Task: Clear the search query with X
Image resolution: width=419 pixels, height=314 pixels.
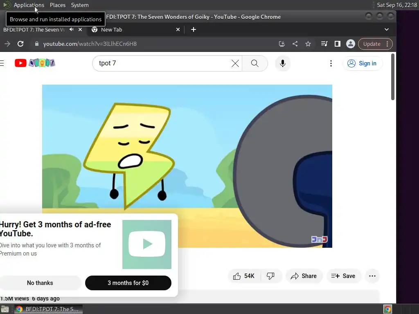Action: click(x=235, y=63)
